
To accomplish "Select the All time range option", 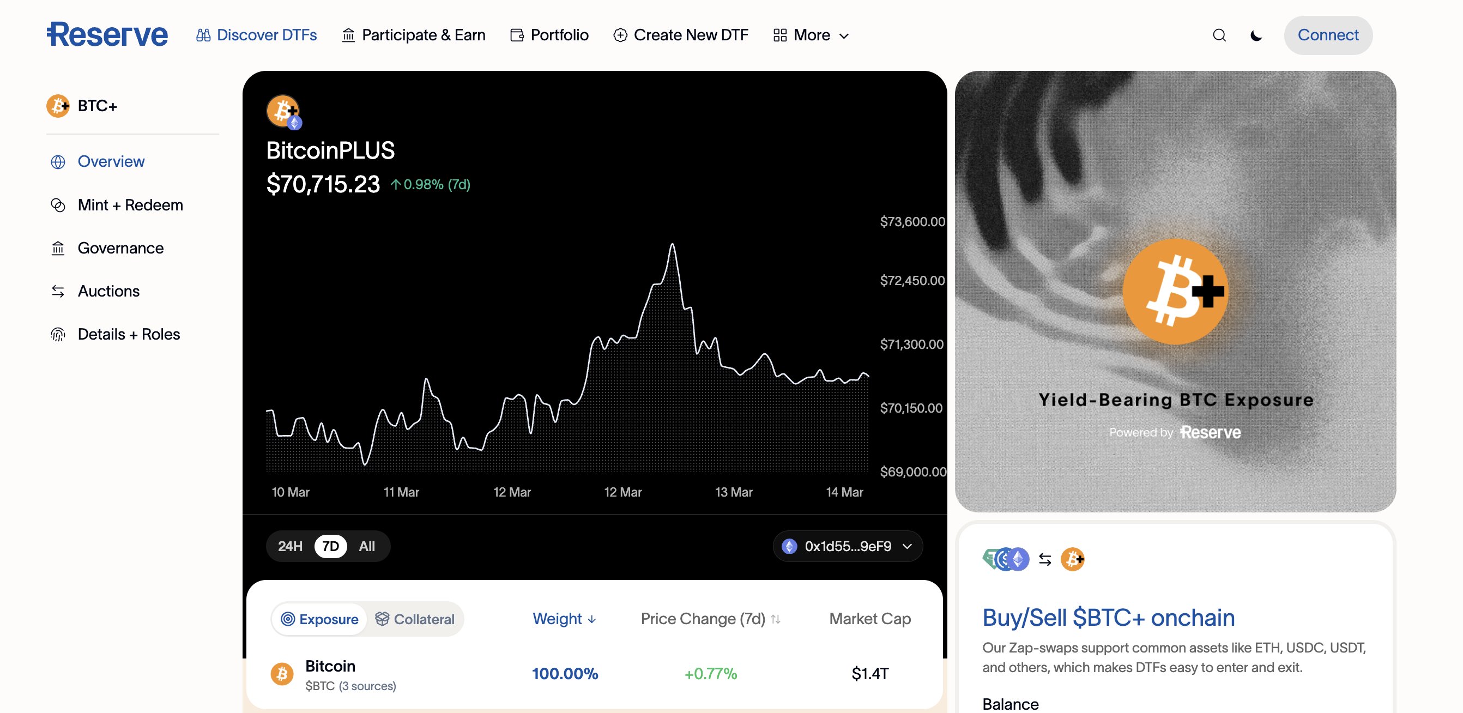I will pyautogui.click(x=367, y=546).
